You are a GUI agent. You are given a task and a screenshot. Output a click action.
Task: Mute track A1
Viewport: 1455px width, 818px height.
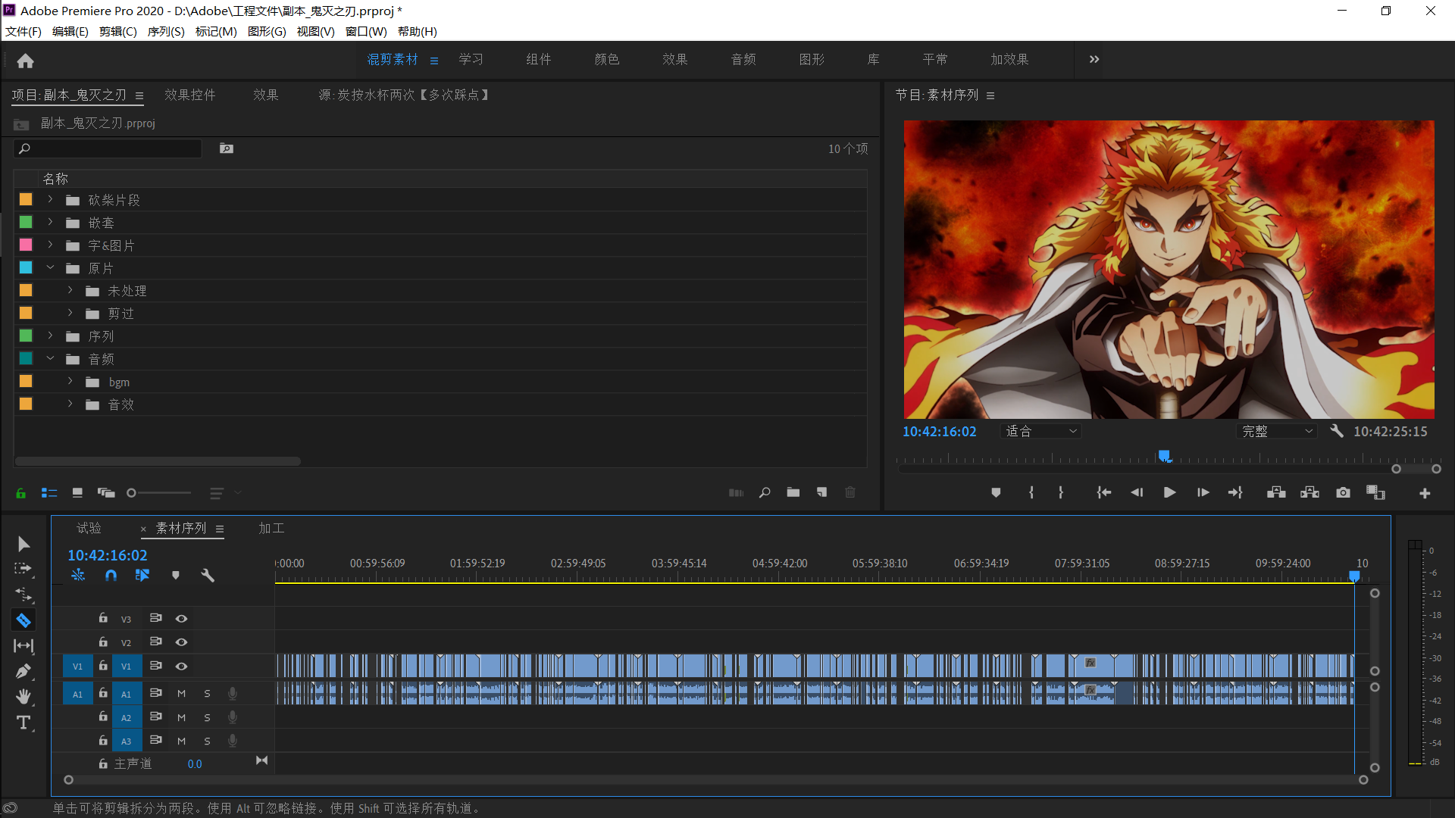tap(181, 694)
